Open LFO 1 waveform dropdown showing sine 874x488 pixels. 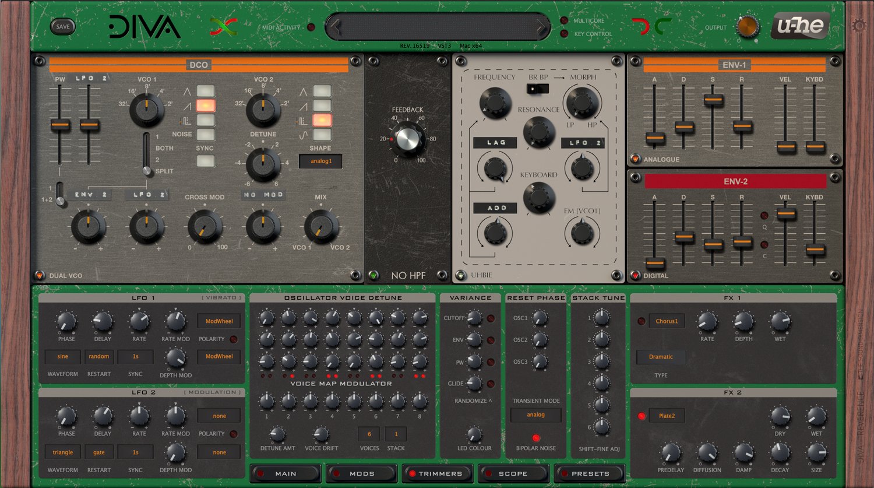tap(63, 356)
